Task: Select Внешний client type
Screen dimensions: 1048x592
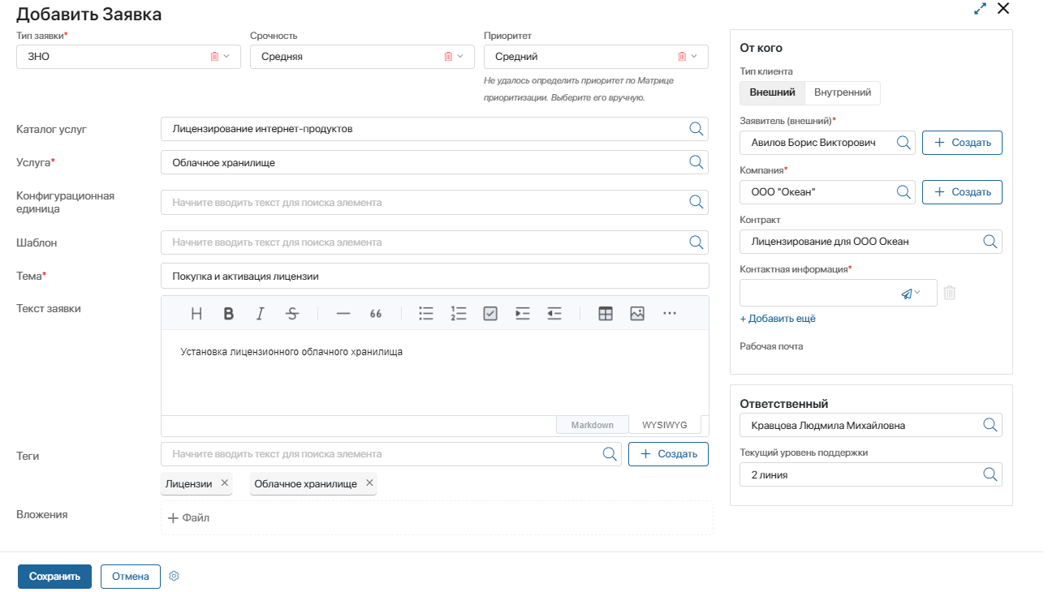Action: point(772,92)
